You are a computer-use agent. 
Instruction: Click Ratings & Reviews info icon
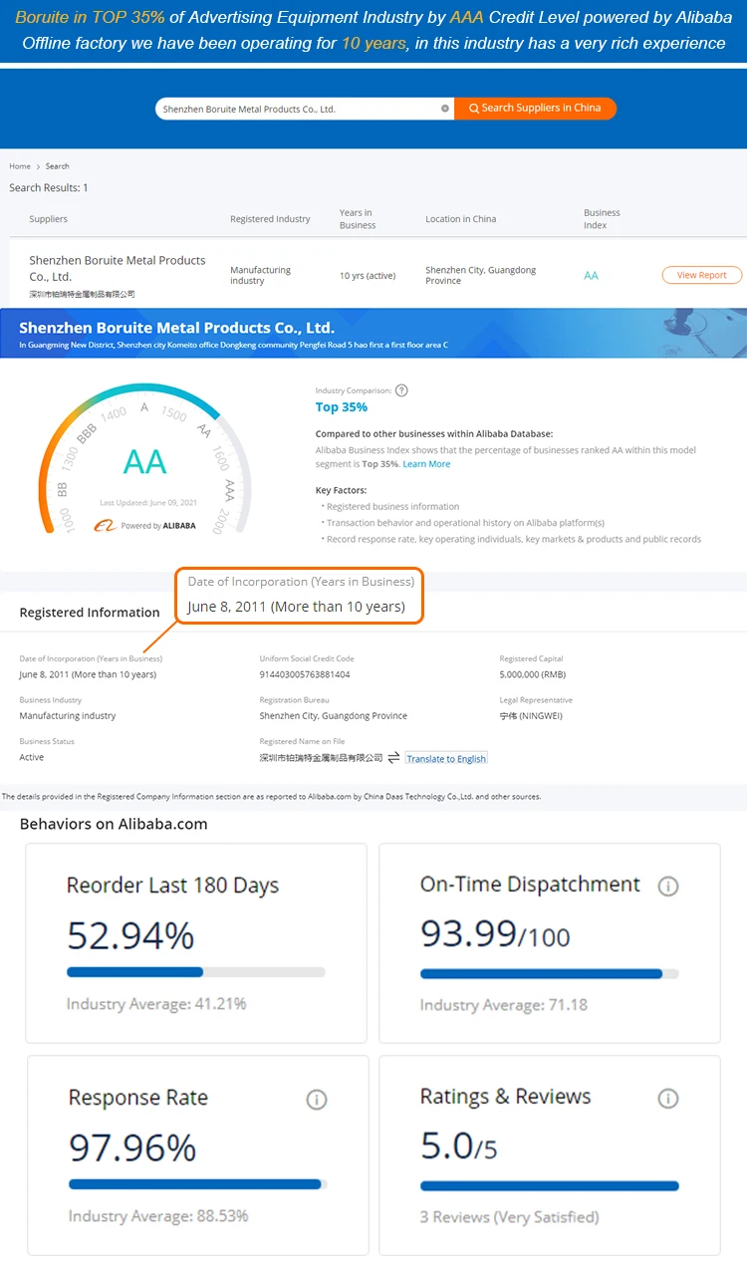click(668, 1098)
